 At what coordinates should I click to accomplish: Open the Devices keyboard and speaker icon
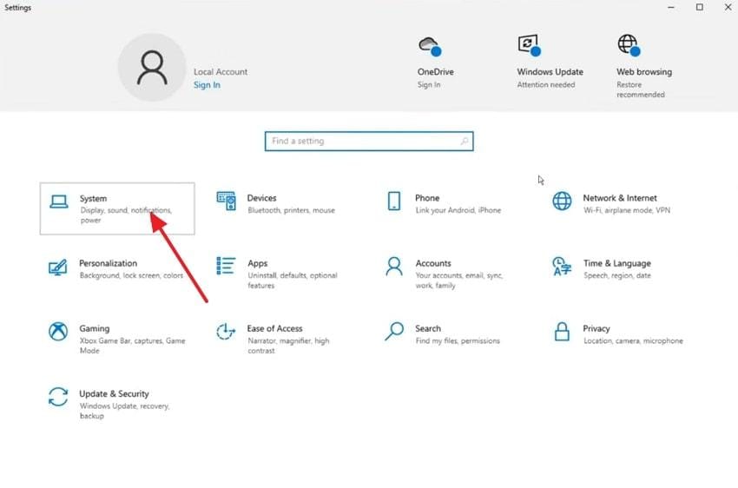[x=226, y=201]
